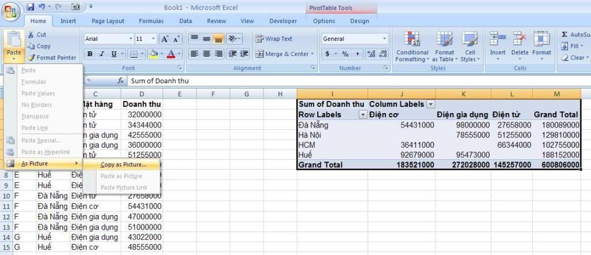Toggle Bold formatting
This screenshot has height=255, width=591.
pyautogui.click(x=90, y=54)
